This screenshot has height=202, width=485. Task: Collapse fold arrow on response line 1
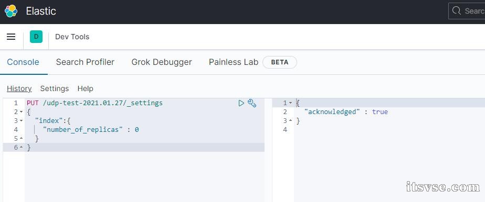coord(290,103)
